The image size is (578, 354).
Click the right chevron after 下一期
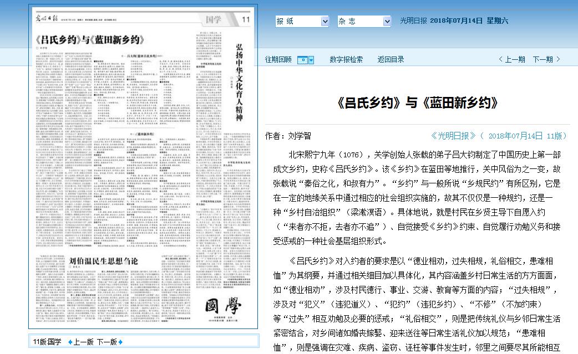click(x=558, y=59)
